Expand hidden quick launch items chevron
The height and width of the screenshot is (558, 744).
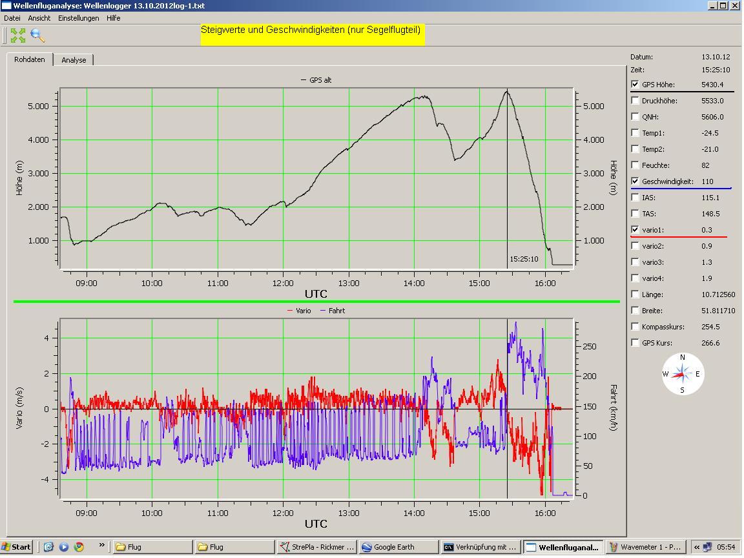coord(101,546)
